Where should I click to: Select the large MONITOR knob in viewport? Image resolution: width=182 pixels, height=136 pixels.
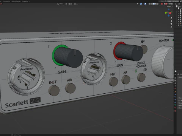pyautogui.click(x=163, y=62)
